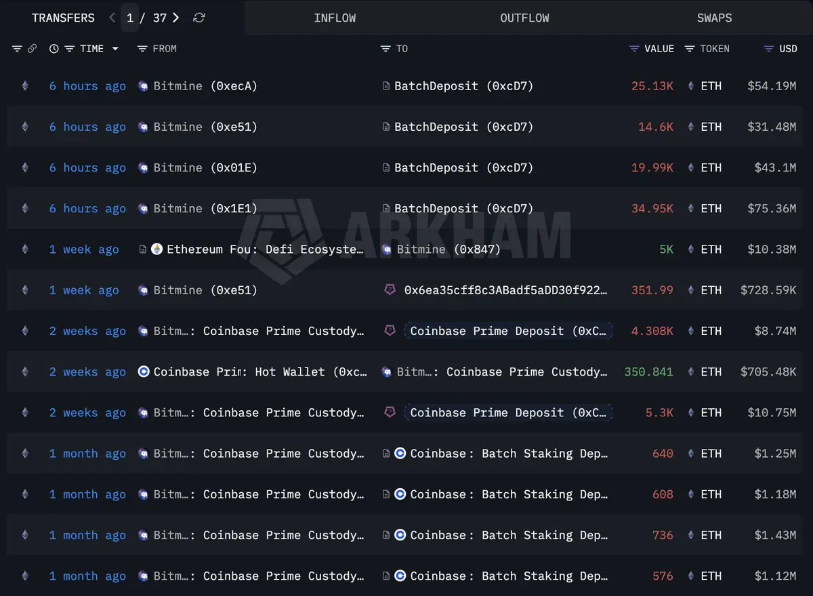
Task: Open the TIME column filter
Action: (69, 49)
